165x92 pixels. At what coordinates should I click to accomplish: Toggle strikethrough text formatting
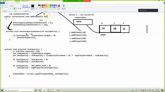pyautogui.click(x=20, y=8)
